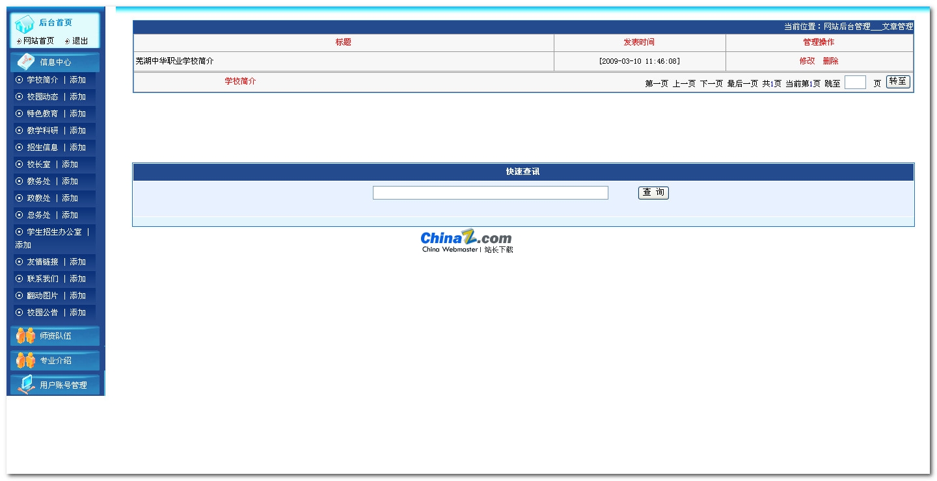Open 翻动图片 in the sidebar
937x481 pixels.
tap(42, 296)
